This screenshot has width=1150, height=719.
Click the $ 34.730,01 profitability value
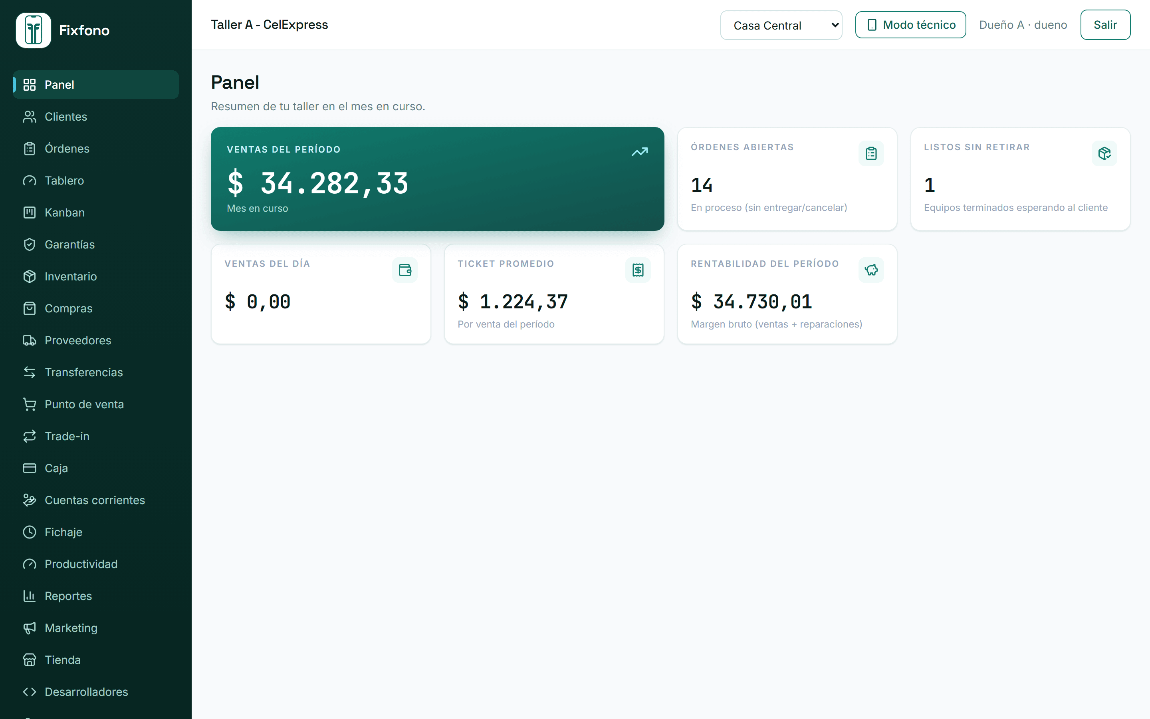click(x=751, y=302)
